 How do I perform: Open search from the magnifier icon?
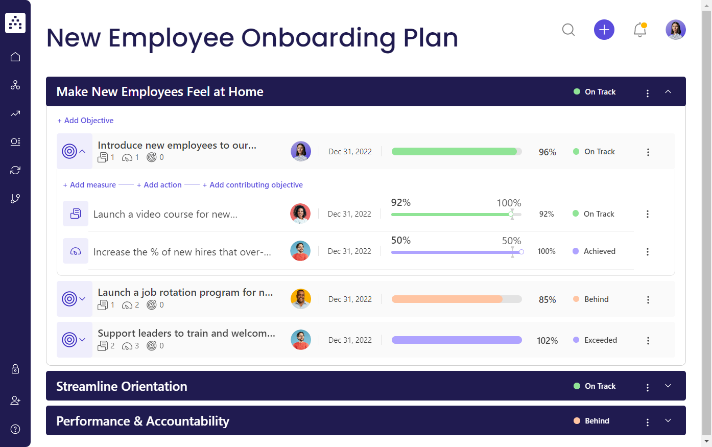coord(568,30)
